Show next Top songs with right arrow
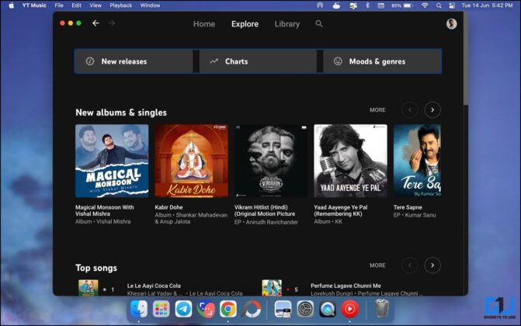Screen dimensions: 521x326 432,265
